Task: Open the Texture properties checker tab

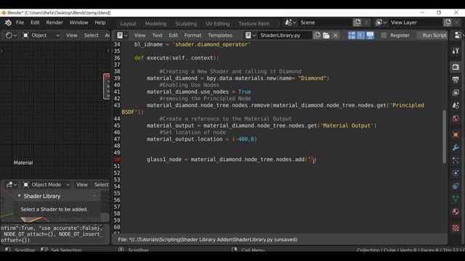Action: [x=456, y=228]
